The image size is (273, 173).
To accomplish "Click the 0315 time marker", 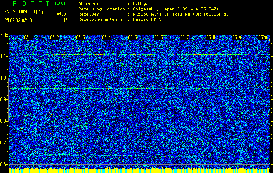I will pyautogui.click(x=132, y=38).
